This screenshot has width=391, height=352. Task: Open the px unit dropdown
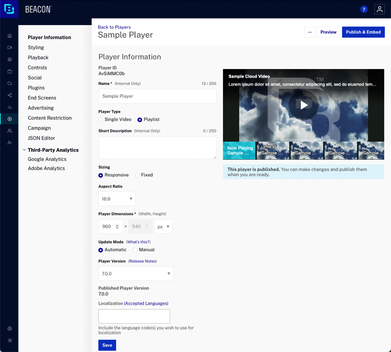pos(163,227)
